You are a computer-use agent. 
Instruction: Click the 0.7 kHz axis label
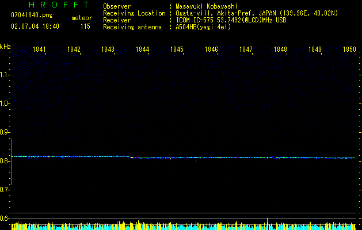[4, 190]
